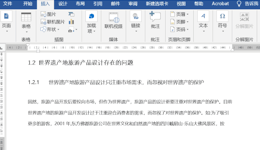Click subheading starting with '1.2.1'
This screenshot has height=150, width=260.
(116, 82)
